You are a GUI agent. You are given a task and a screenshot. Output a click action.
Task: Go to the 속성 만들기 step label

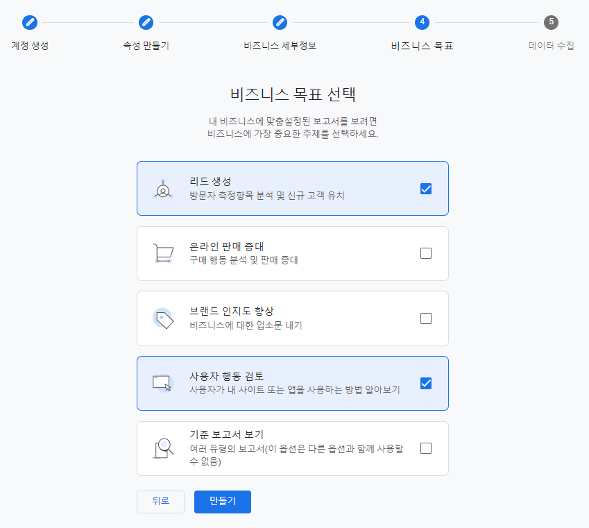click(x=146, y=46)
